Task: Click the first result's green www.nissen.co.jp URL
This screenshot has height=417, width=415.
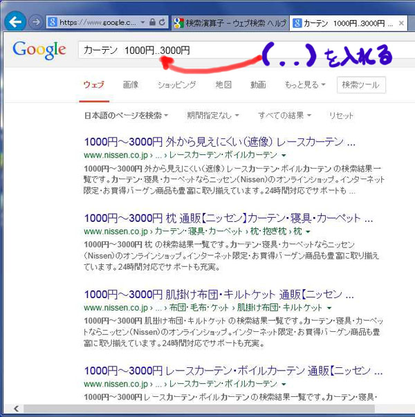Action: point(116,156)
